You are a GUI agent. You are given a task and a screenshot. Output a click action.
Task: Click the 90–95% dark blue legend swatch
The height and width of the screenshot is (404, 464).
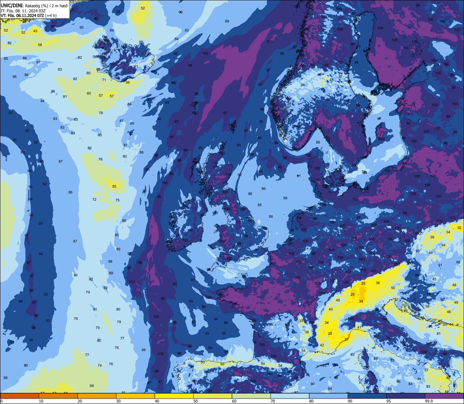(367, 396)
